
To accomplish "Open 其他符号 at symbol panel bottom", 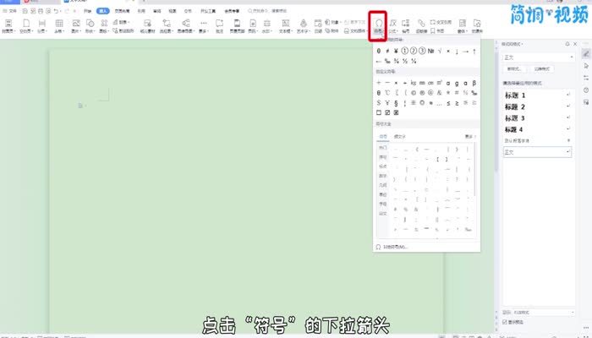I will pyautogui.click(x=393, y=247).
